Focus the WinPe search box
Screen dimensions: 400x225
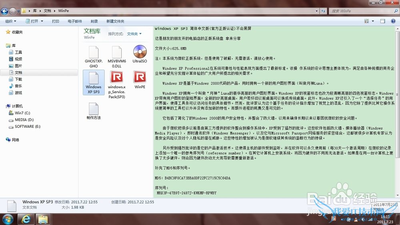click(x=364, y=11)
